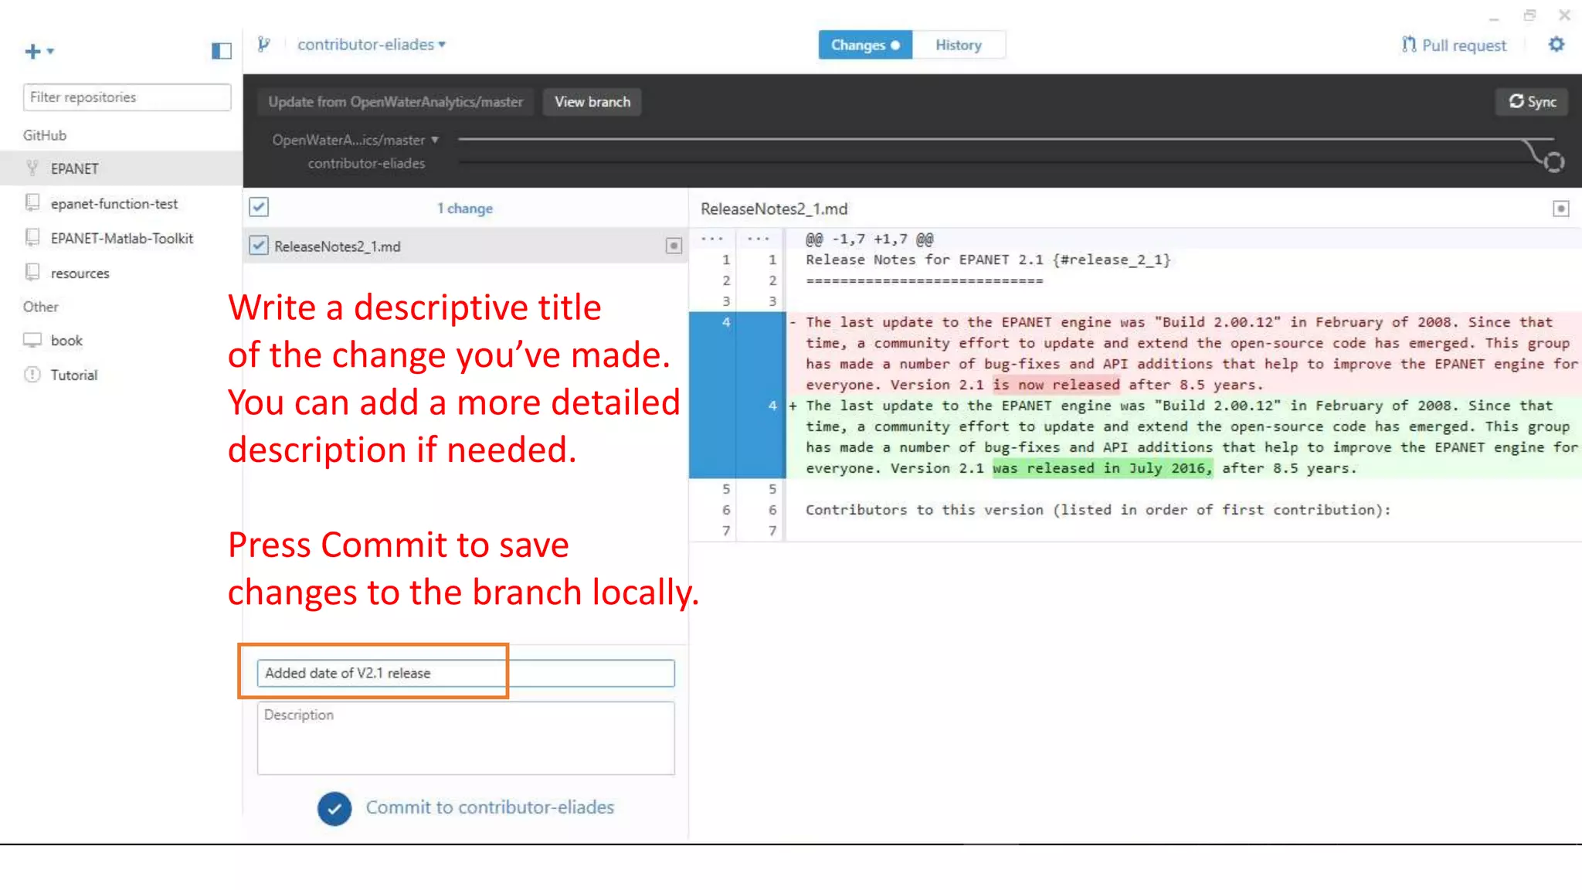
Task: Click the ReleaseNotes2_1.md diff title
Action: 774,209
